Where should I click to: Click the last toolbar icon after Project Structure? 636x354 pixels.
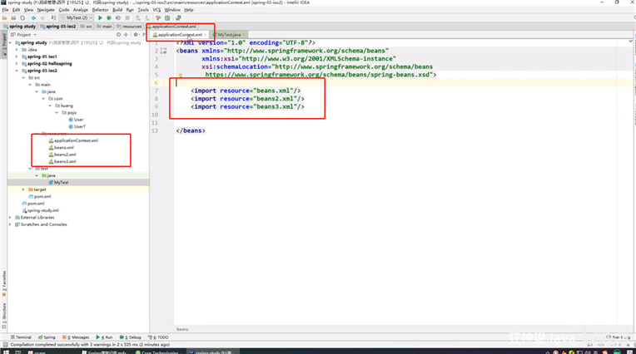[x=178, y=17]
